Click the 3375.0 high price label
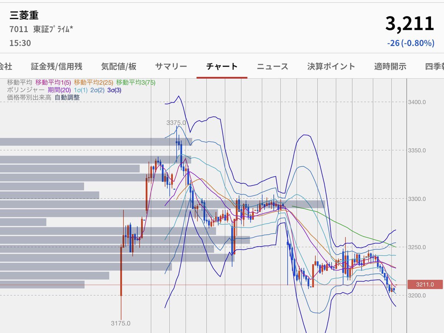The height and width of the screenshot is (333, 444). pos(176,122)
